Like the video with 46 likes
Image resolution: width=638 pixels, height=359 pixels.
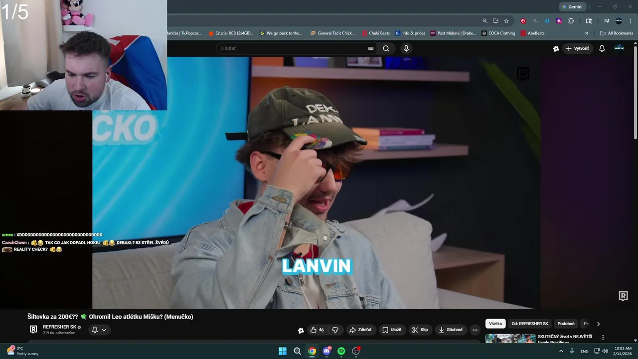[x=317, y=330]
